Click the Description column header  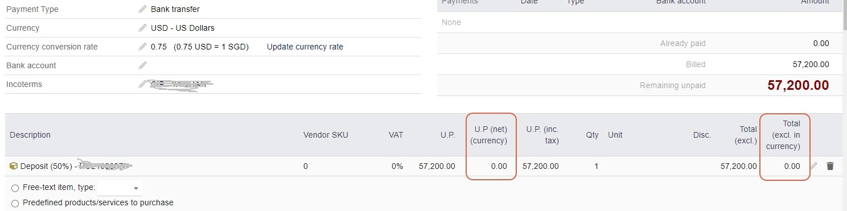[30, 135]
